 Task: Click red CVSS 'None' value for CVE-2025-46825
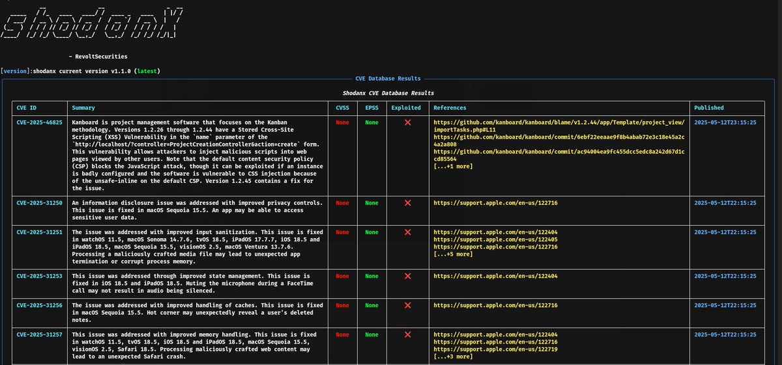tap(342, 122)
